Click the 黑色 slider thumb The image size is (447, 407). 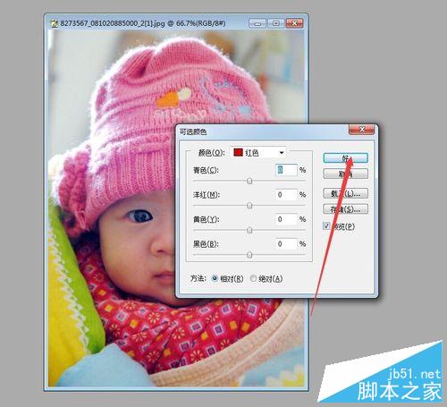(x=249, y=255)
